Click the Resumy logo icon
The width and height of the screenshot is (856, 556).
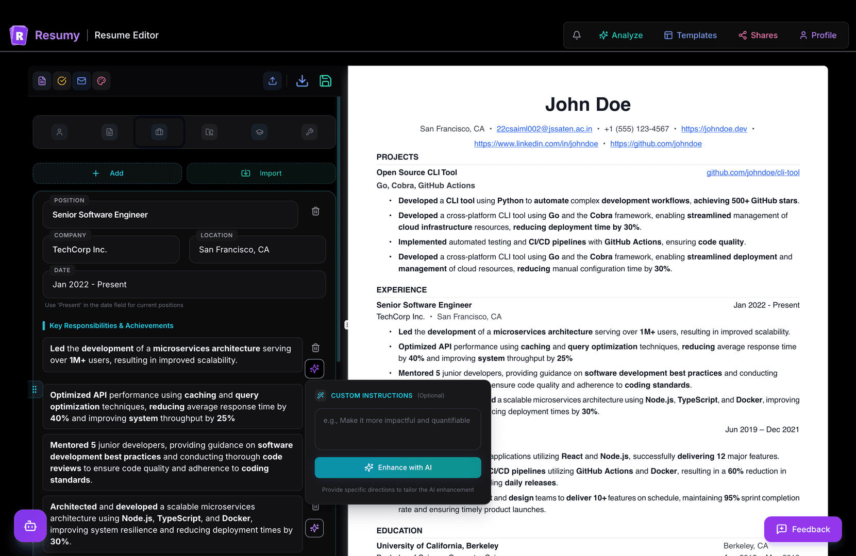[x=19, y=35]
